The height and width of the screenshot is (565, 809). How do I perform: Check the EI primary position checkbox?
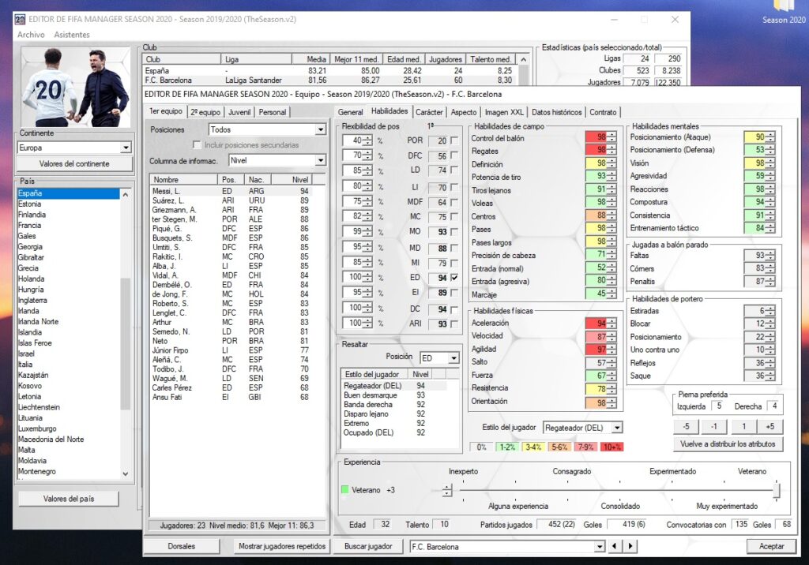click(454, 292)
